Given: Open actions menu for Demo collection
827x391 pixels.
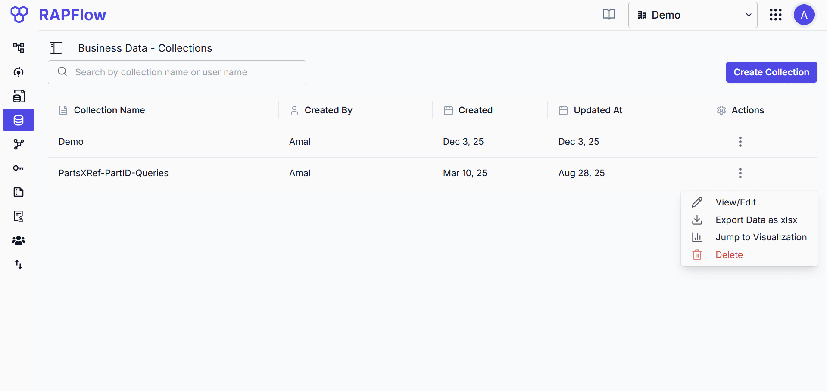Looking at the screenshot, I should [740, 142].
